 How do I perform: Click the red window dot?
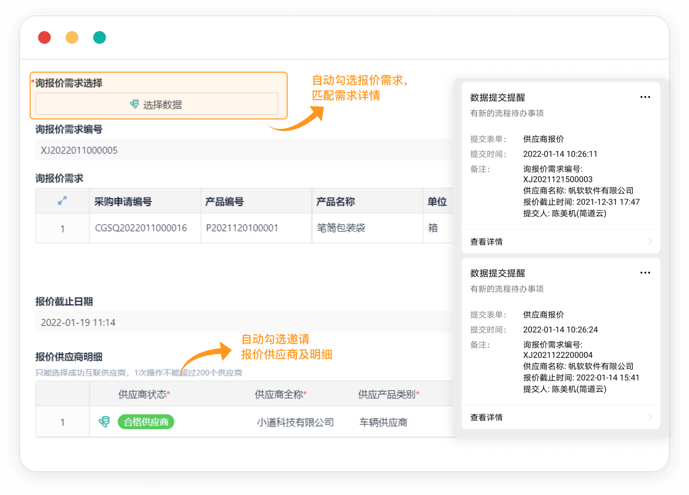click(x=44, y=37)
